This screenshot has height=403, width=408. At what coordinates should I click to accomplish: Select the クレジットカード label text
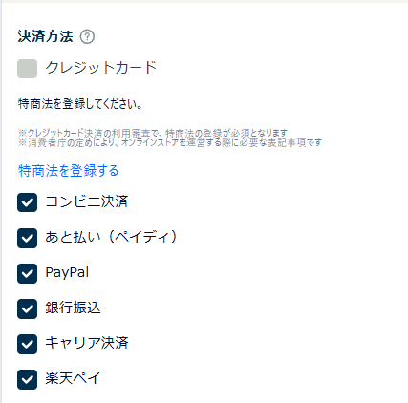pos(101,68)
